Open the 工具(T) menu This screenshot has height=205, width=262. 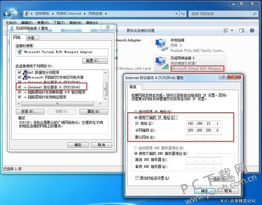(x=59, y=23)
